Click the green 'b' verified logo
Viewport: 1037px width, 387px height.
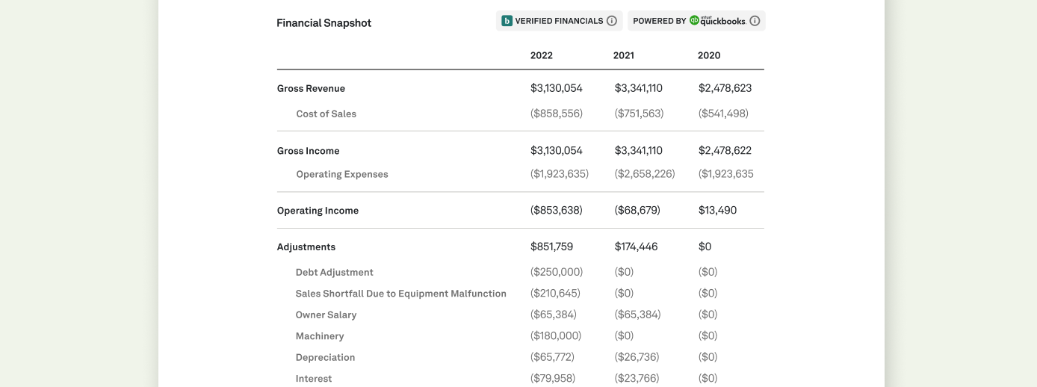click(507, 21)
